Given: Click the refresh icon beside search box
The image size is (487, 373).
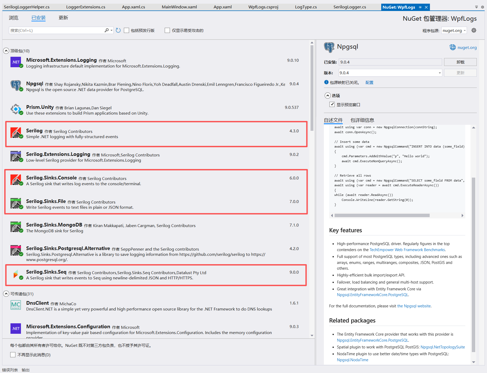Looking at the screenshot, I should (x=118, y=30).
